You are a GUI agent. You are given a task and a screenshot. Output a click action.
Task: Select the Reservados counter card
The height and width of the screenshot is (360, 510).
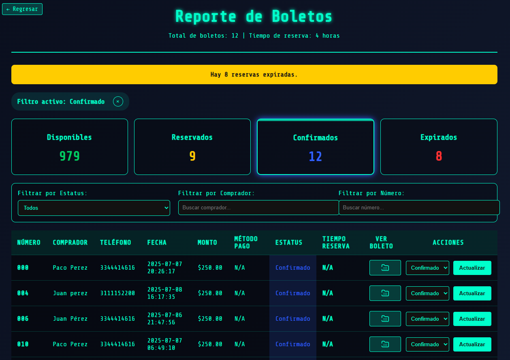point(192,147)
